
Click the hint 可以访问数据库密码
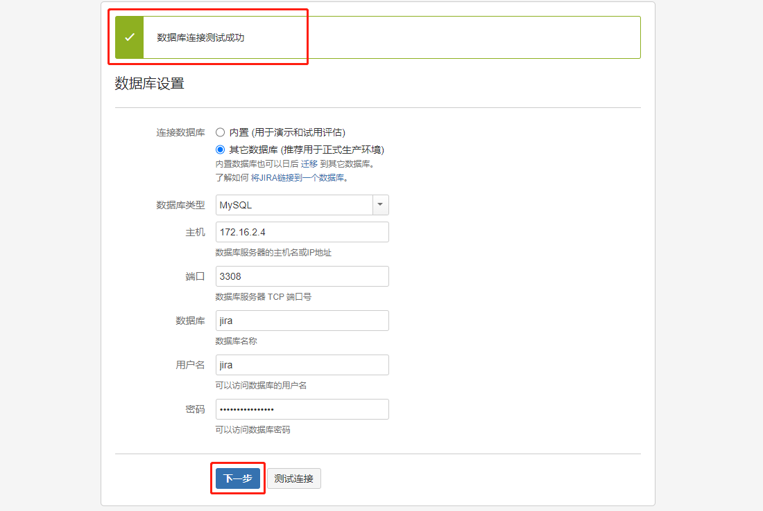252,430
